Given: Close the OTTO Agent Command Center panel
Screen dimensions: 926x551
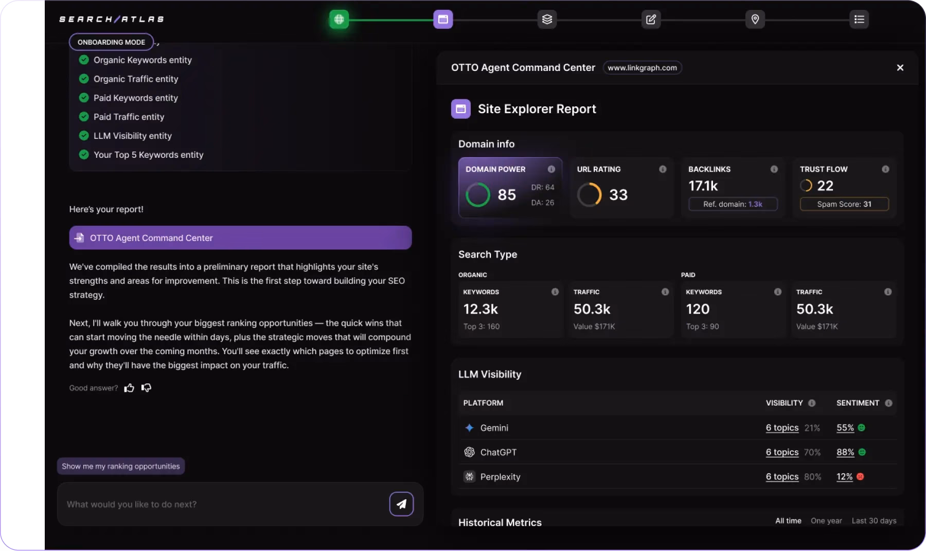Looking at the screenshot, I should coord(900,68).
